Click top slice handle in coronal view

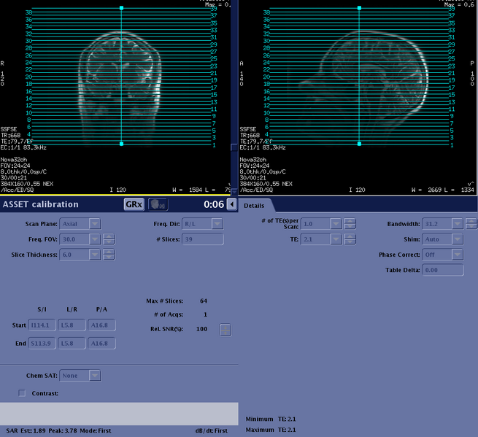(x=121, y=8)
